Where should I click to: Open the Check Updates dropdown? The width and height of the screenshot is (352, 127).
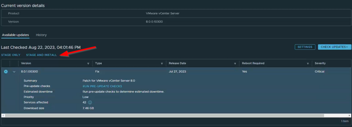pos(334,47)
